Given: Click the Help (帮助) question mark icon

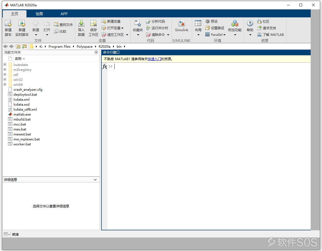Looking at the screenshot, I should click(250, 23).
